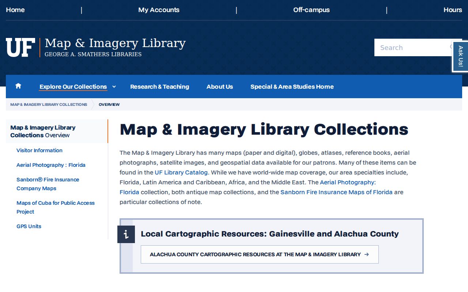Viewport: 468px width, 292px height.
Task: Open Sanborn Fire Insurance Company Maps sidebar link
Action: (48, 184)
